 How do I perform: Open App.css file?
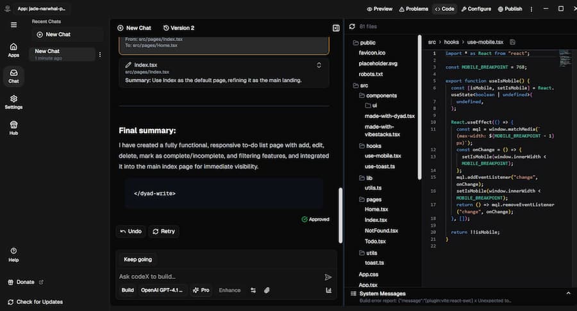pos(369,274)
